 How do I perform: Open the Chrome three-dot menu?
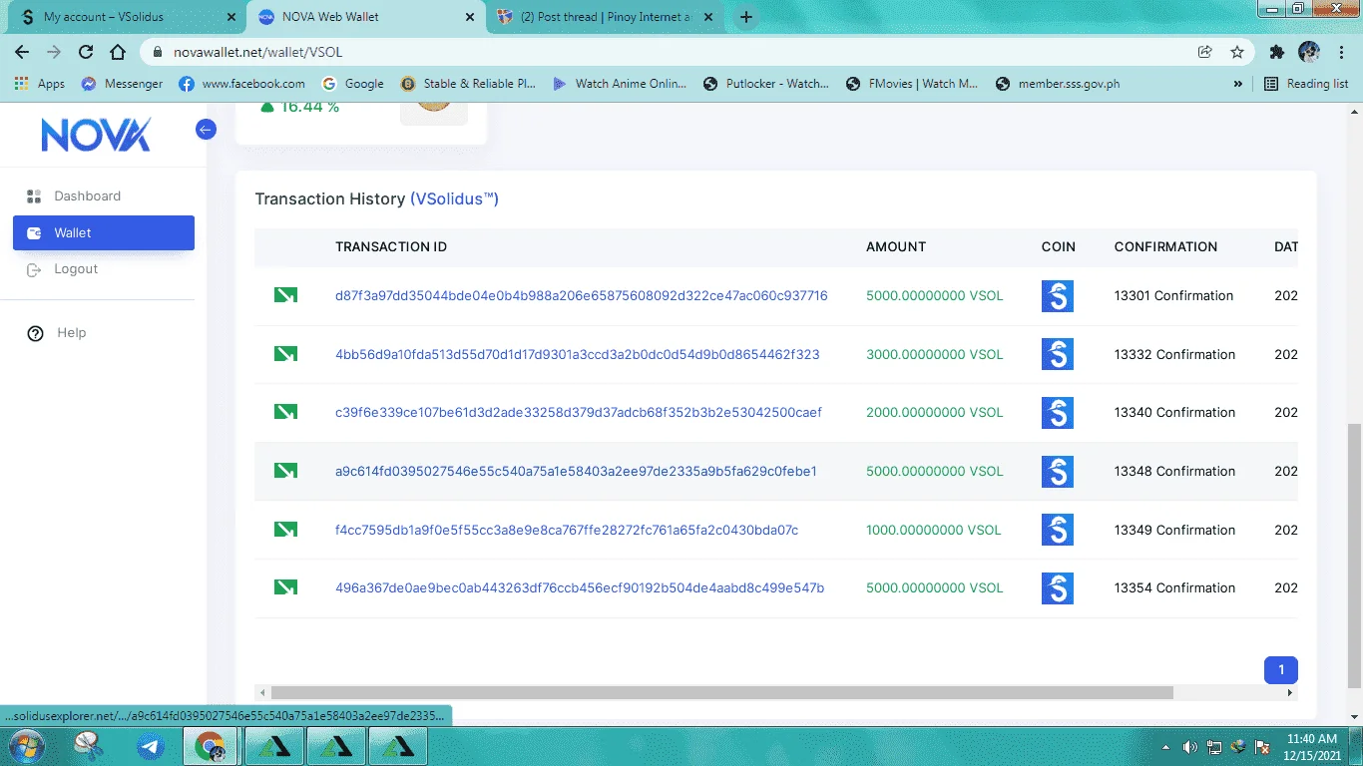click(x=1341, y=52)
